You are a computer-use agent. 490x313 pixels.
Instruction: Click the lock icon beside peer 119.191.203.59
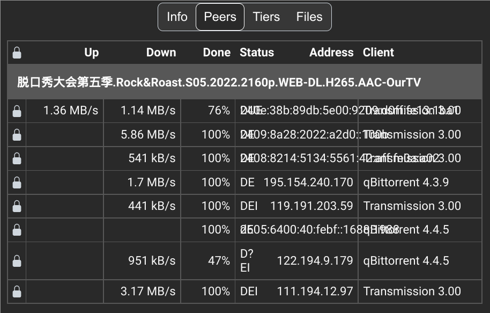17,206
